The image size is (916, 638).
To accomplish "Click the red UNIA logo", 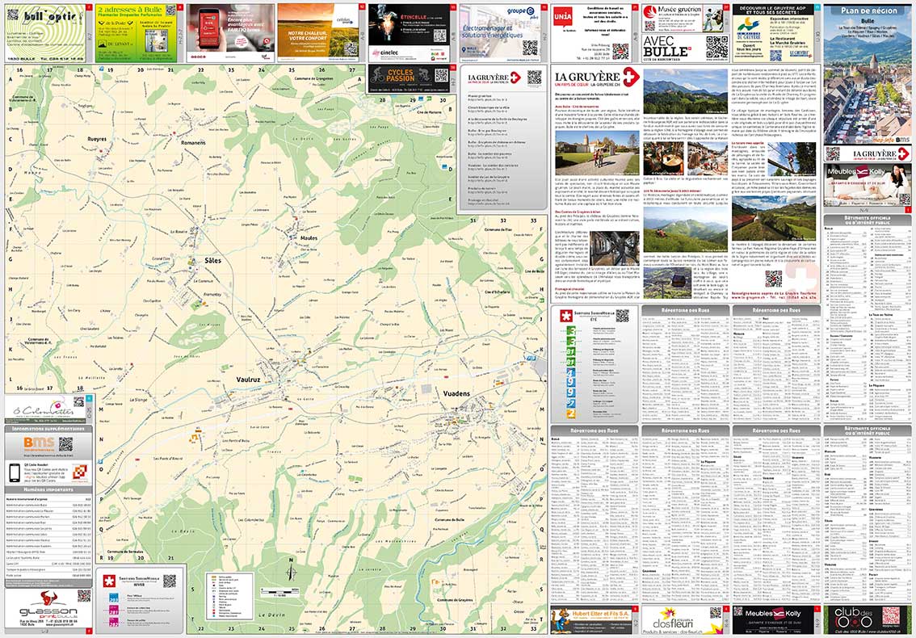I will (x=562, y=17).
